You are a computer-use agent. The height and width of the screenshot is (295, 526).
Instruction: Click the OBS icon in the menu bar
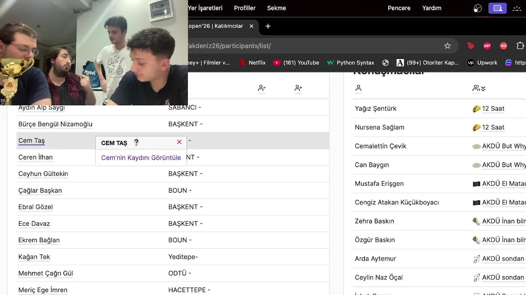pos(478,8)
